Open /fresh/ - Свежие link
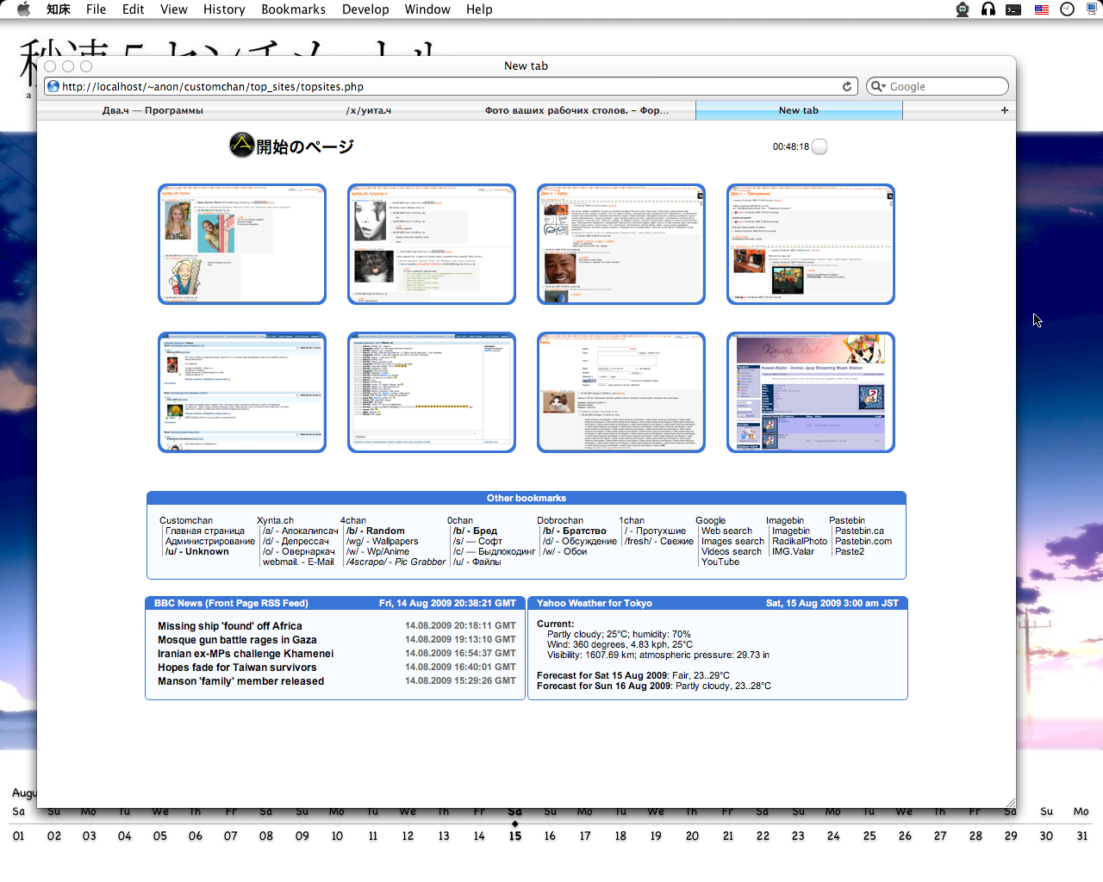Viewport: 1103px width, 882px height. click(x=659, y=542)
